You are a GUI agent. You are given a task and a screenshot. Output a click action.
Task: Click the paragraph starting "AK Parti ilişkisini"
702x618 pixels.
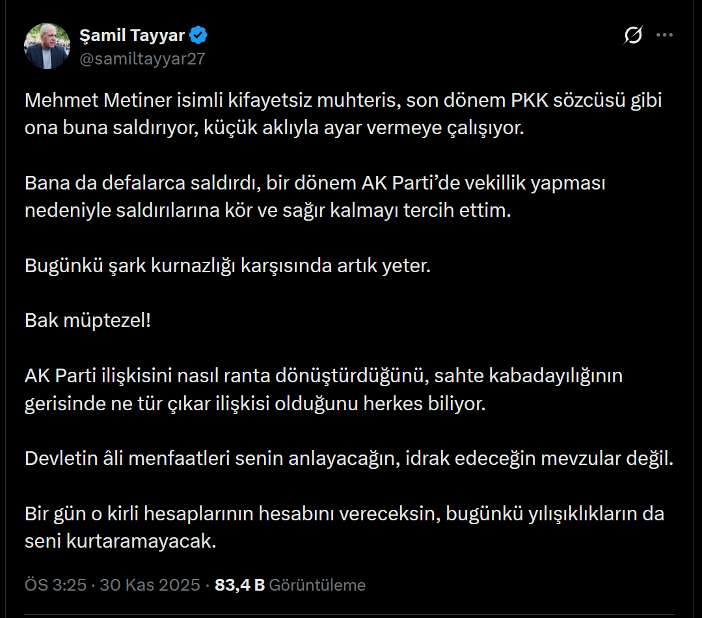point(323,389)
